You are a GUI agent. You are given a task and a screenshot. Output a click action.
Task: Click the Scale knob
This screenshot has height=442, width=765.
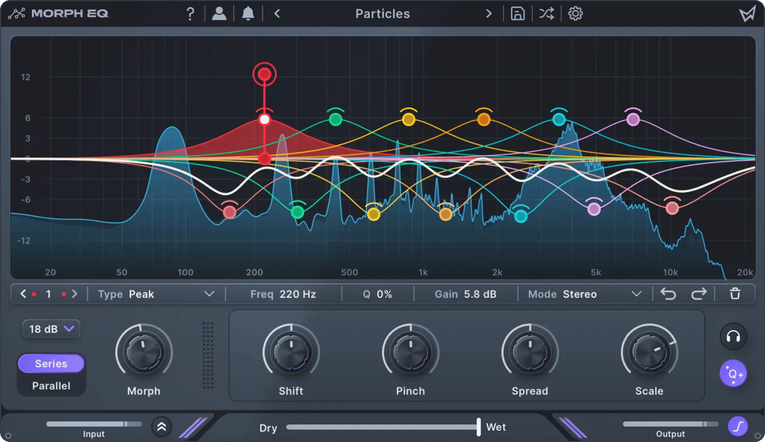650,352
